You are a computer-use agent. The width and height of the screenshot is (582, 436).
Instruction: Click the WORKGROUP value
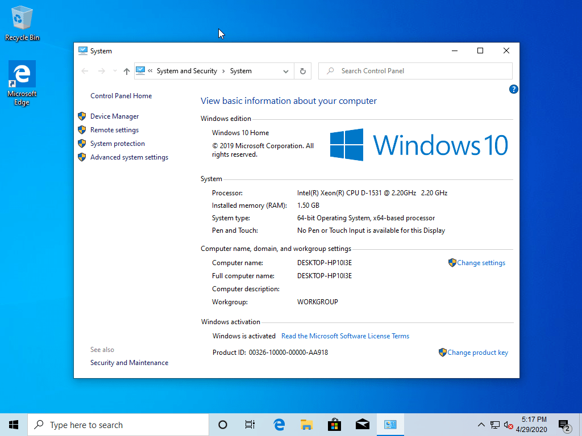tap(317, 302)
